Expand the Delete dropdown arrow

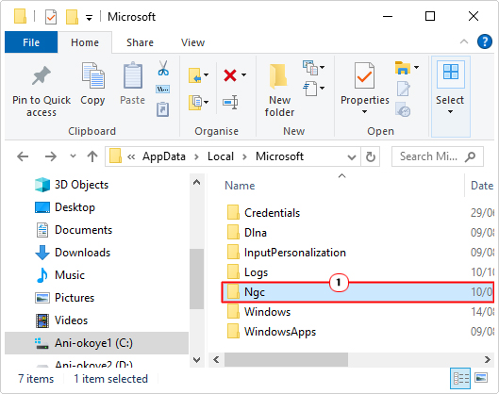point(243,75)
